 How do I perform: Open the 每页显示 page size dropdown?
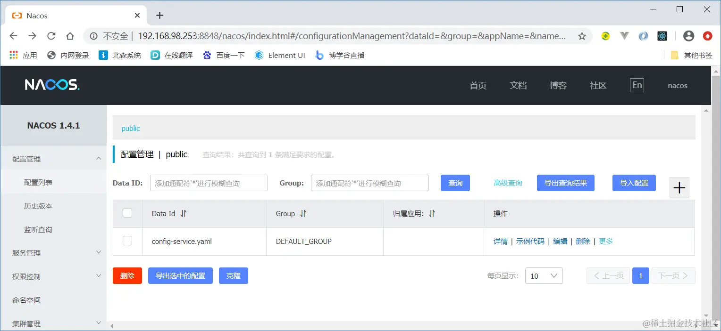[544, 276]
